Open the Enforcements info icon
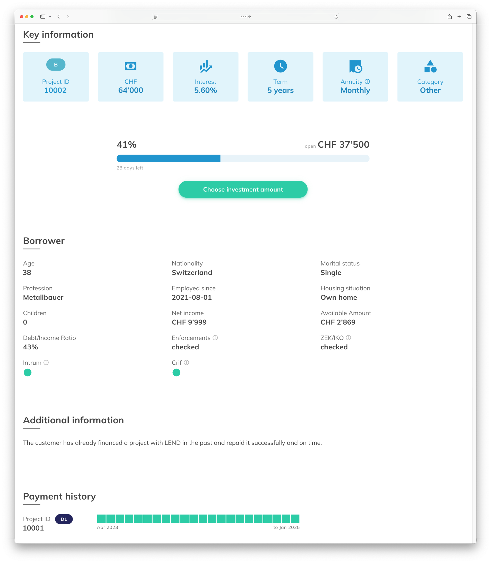491x563 pixels. [215, 338]
